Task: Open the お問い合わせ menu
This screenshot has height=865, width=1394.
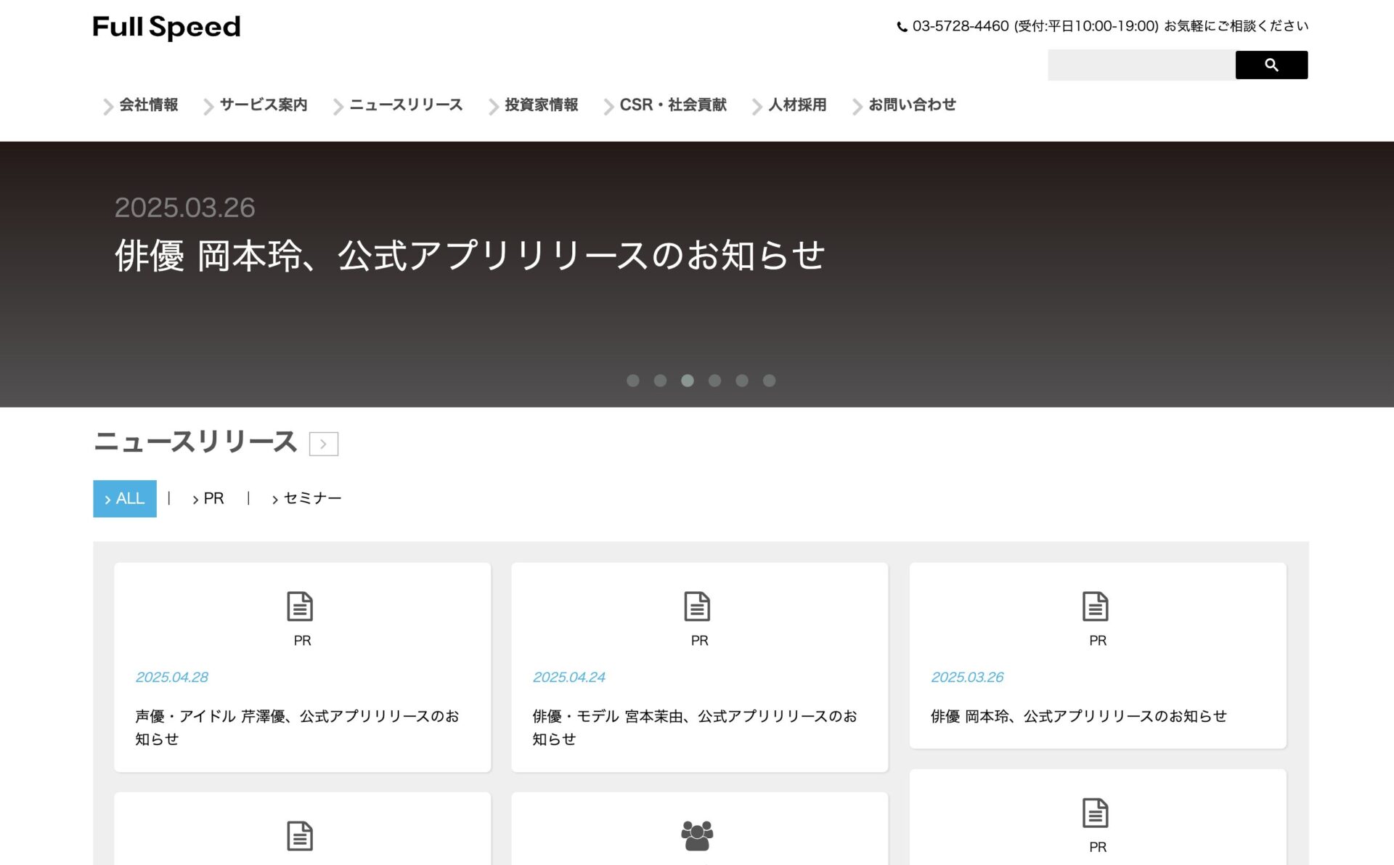Action: coord(912,105)
